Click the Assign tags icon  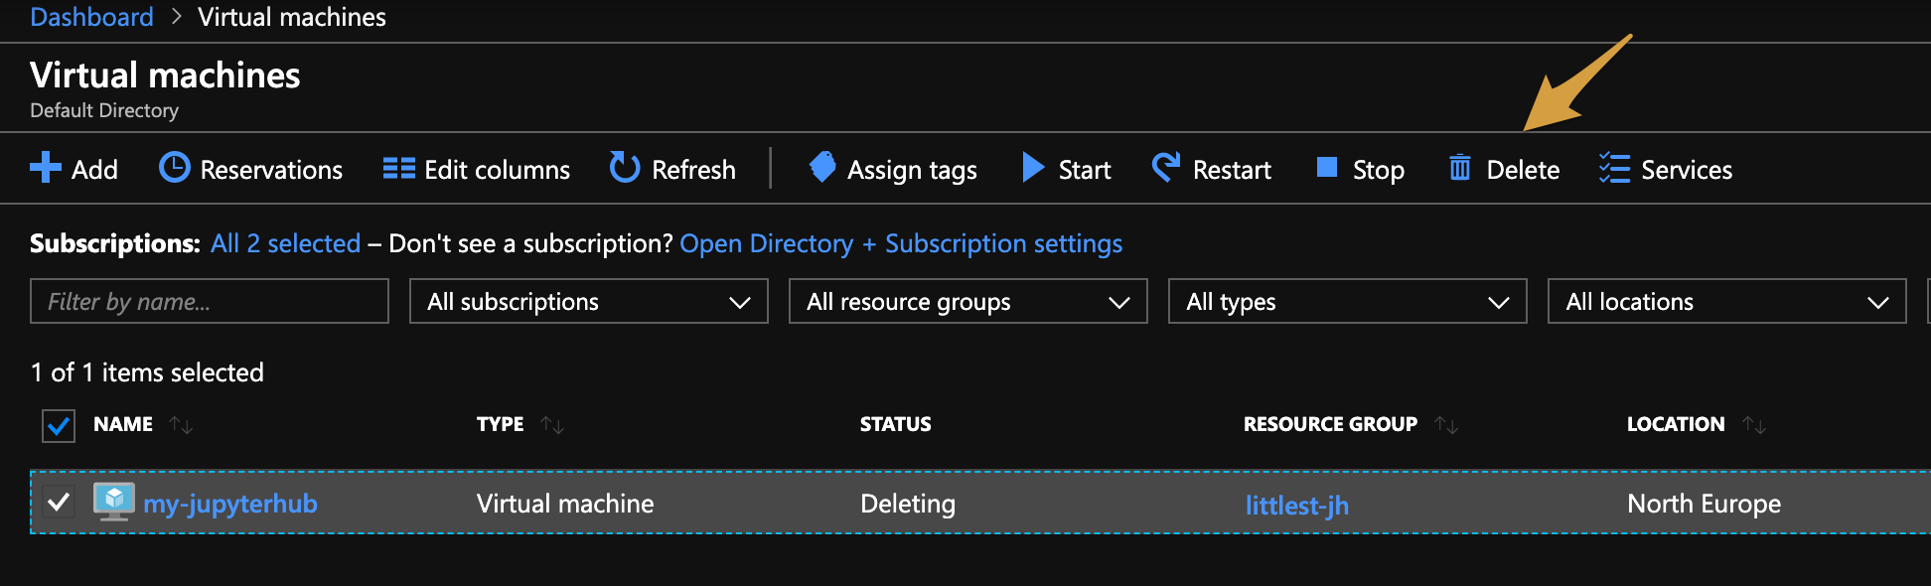click(822, 168)
